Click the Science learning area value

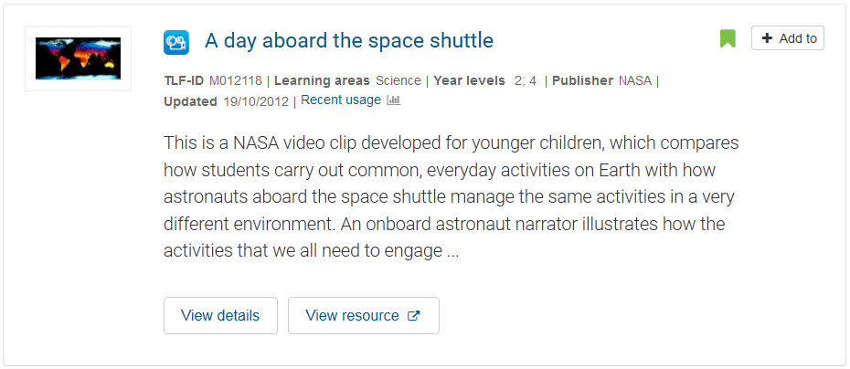click(x=398, y=80)
